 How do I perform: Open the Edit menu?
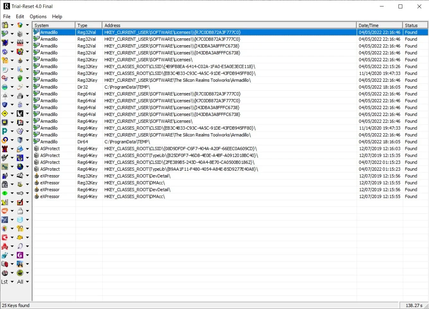pos(20,16)
